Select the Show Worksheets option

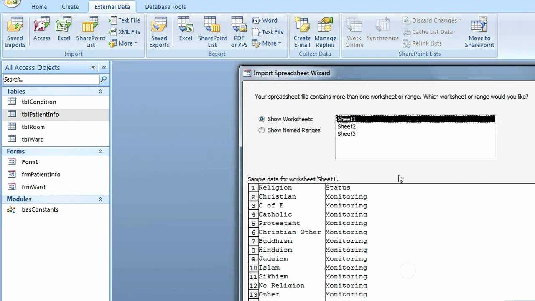point(262,119)
